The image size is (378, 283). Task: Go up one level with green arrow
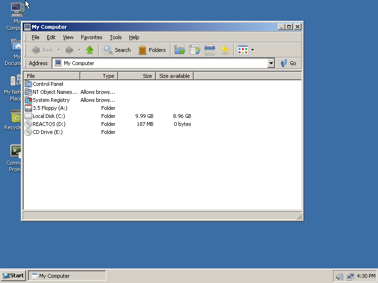coord(90,50)
